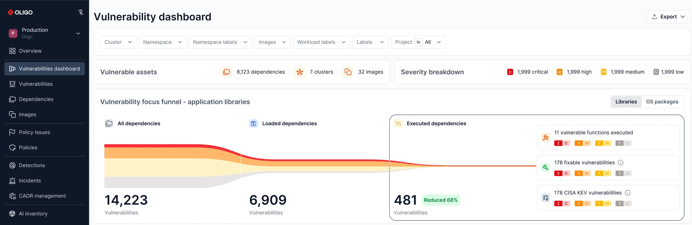Click 1,999 critical severity count

point(532,72)
